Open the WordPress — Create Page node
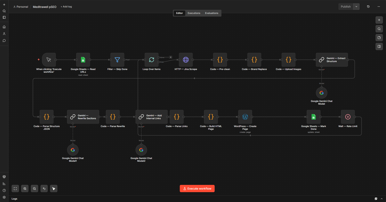This screenshot has width=386, height=202. point(245,117)
